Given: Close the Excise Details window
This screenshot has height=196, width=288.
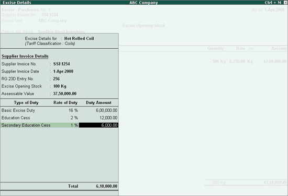Looking at the screenshot, I should click(285, 3).
